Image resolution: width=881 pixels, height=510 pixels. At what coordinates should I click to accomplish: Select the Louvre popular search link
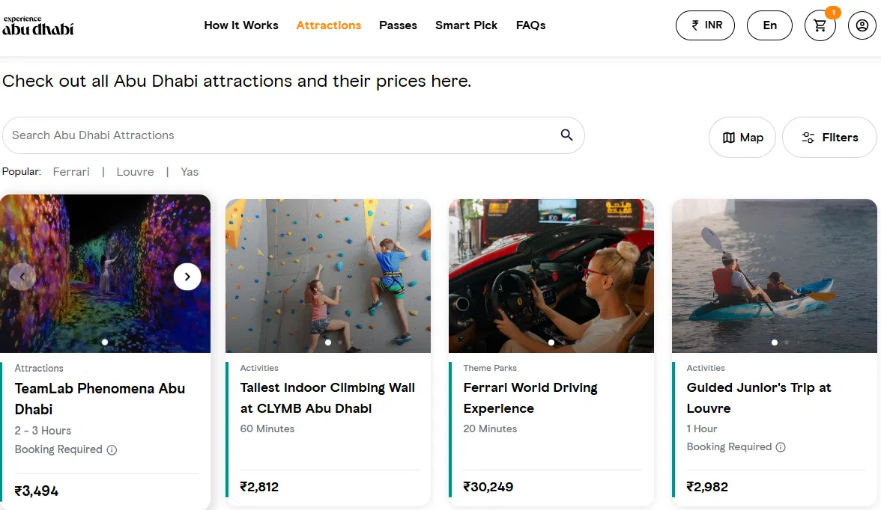(x=135, y=172)
